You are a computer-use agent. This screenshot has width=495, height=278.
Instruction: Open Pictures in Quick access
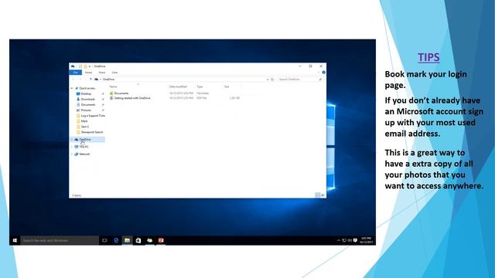point(86,110)
